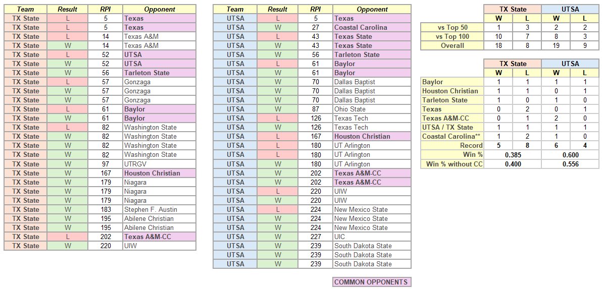The image size is (602, 289).
Task: Click the Coastal Carolina opponent cell in UTSA table
Action: [x=372, y=27]
